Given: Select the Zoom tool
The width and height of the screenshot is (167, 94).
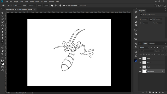Looking at the screenshot, I should pyautogui.click(x=2, y=54).
